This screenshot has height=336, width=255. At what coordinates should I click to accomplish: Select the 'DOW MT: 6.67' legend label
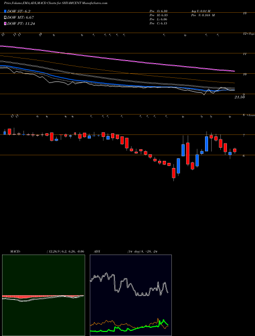(x=20, y=17)
